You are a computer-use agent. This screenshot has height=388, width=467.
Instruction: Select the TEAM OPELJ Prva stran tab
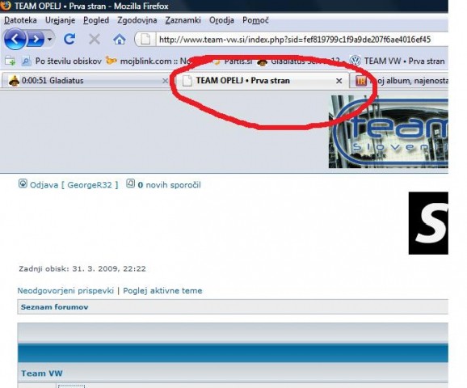coord(262,81)
